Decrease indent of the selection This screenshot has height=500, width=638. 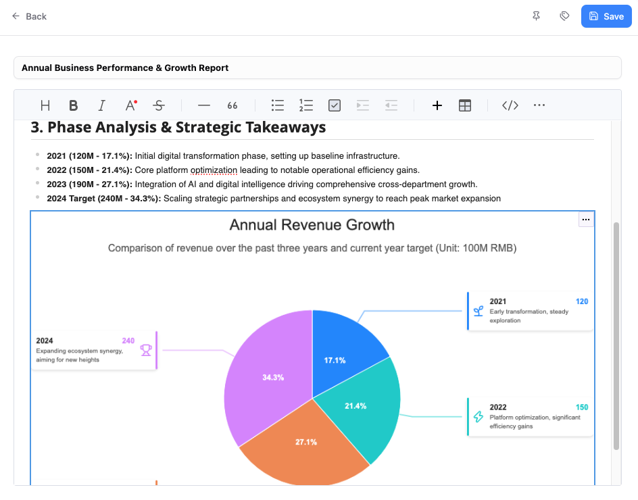pyautogui.click(x=391, y=105)
